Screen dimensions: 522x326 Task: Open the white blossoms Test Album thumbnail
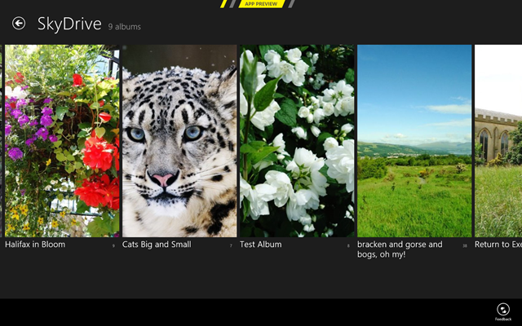297,141
